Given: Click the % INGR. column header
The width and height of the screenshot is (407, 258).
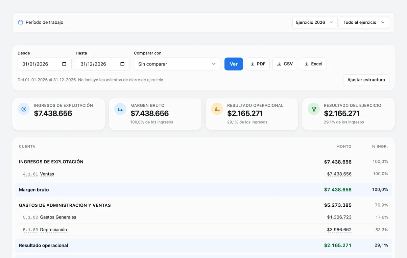Looking at the screenshot, I should pyautogui.click(x=380, y=147).
